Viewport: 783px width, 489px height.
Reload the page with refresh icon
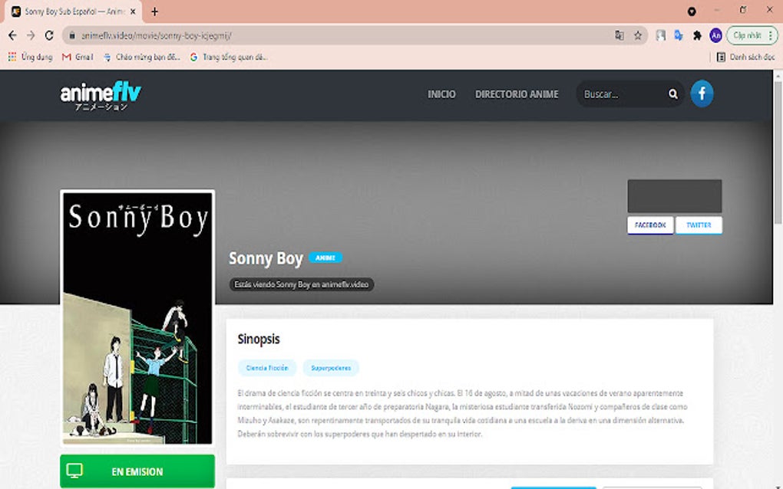[x=49, y=35]
